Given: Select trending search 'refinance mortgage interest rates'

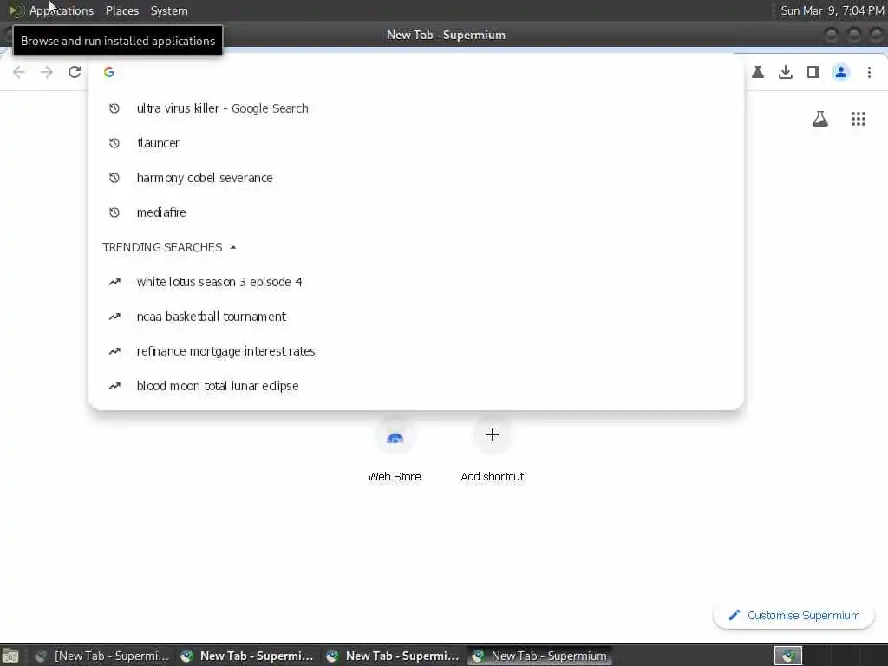Looking at the screenshot, I should (x=416, y=351).
